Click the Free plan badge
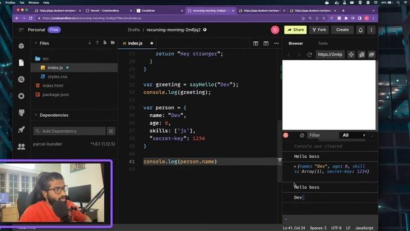The height and width of the screenshot is (231, 410). (54, 30)
